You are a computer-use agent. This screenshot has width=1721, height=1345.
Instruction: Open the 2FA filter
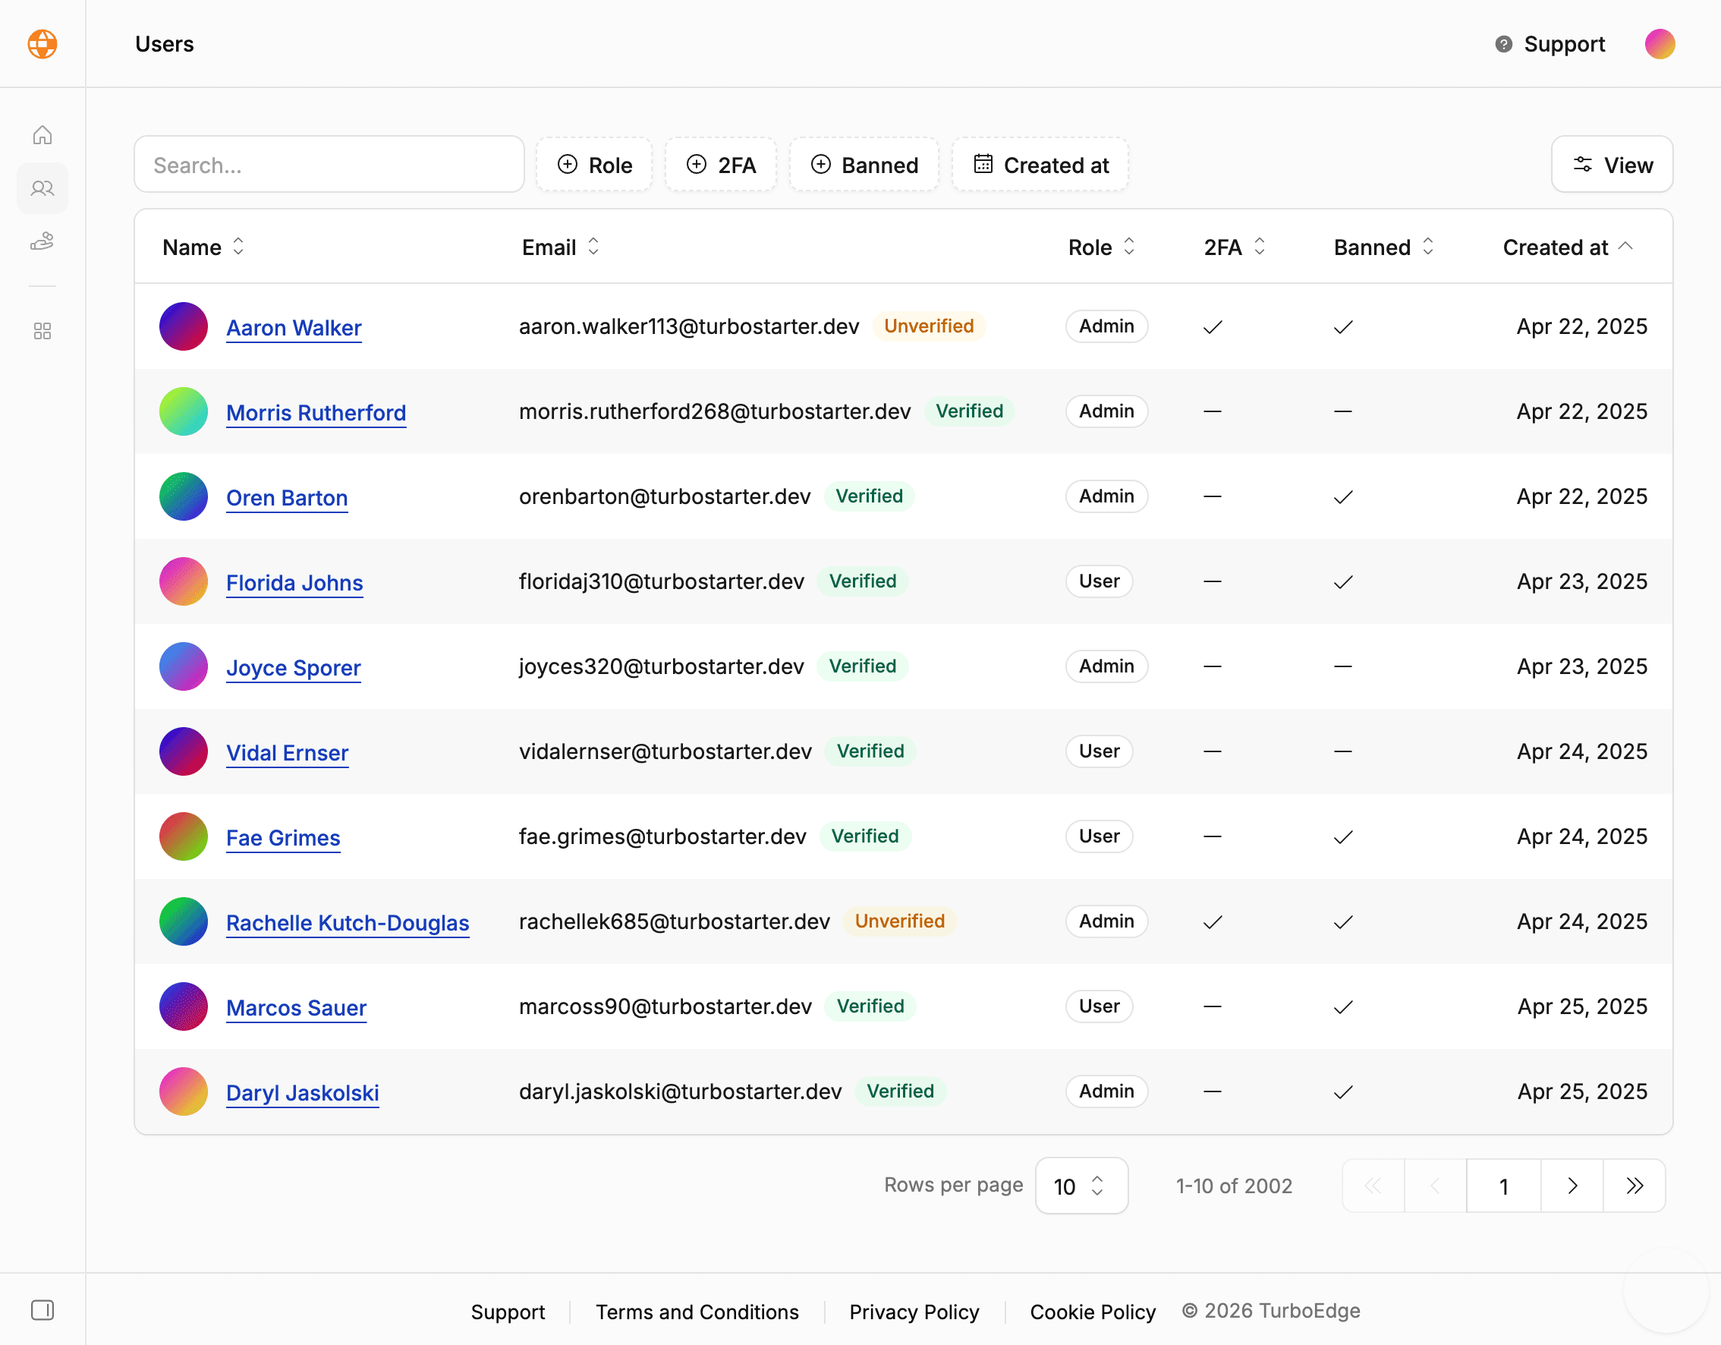pyautogui.click(x=720, y=165)
